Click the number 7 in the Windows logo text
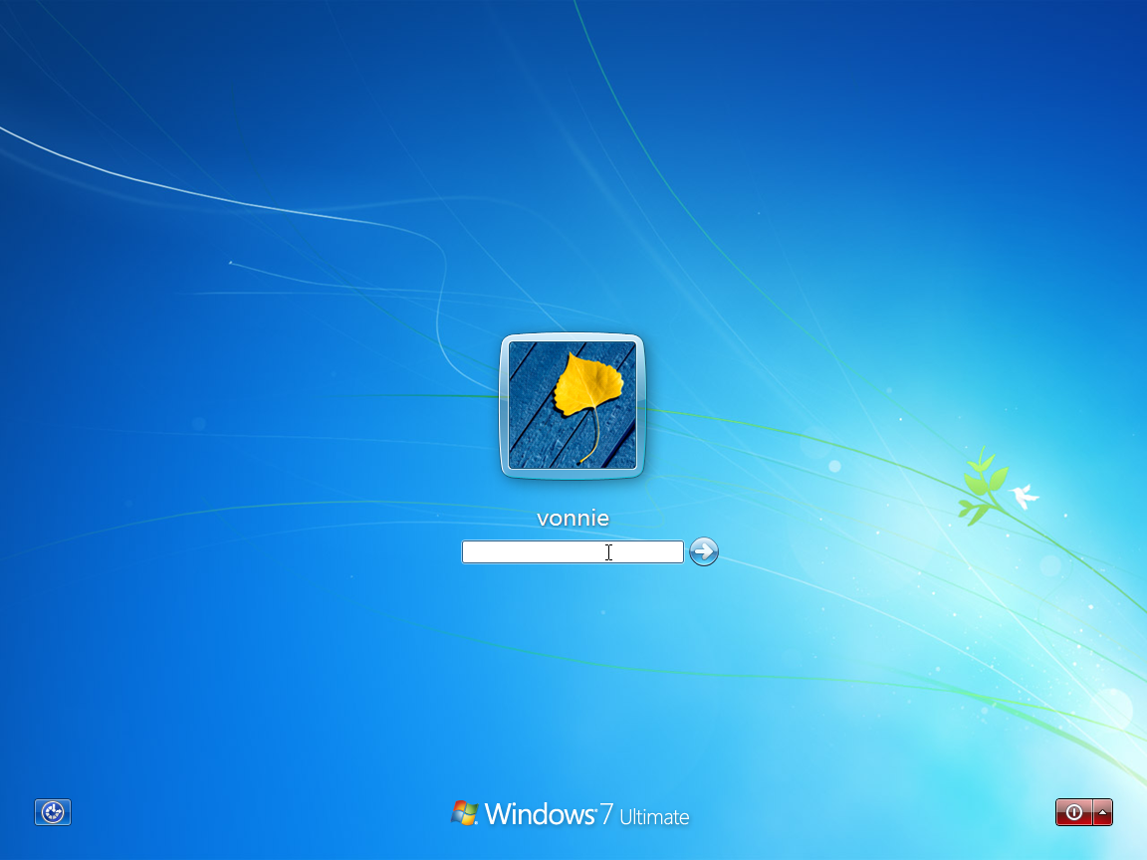This screenshot has width=1147, height=860. (x=604, y=814)
